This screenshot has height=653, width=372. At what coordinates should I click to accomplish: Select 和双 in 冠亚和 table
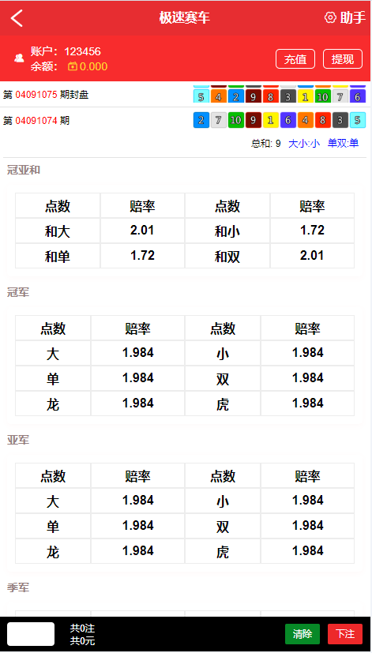[227, 256]
